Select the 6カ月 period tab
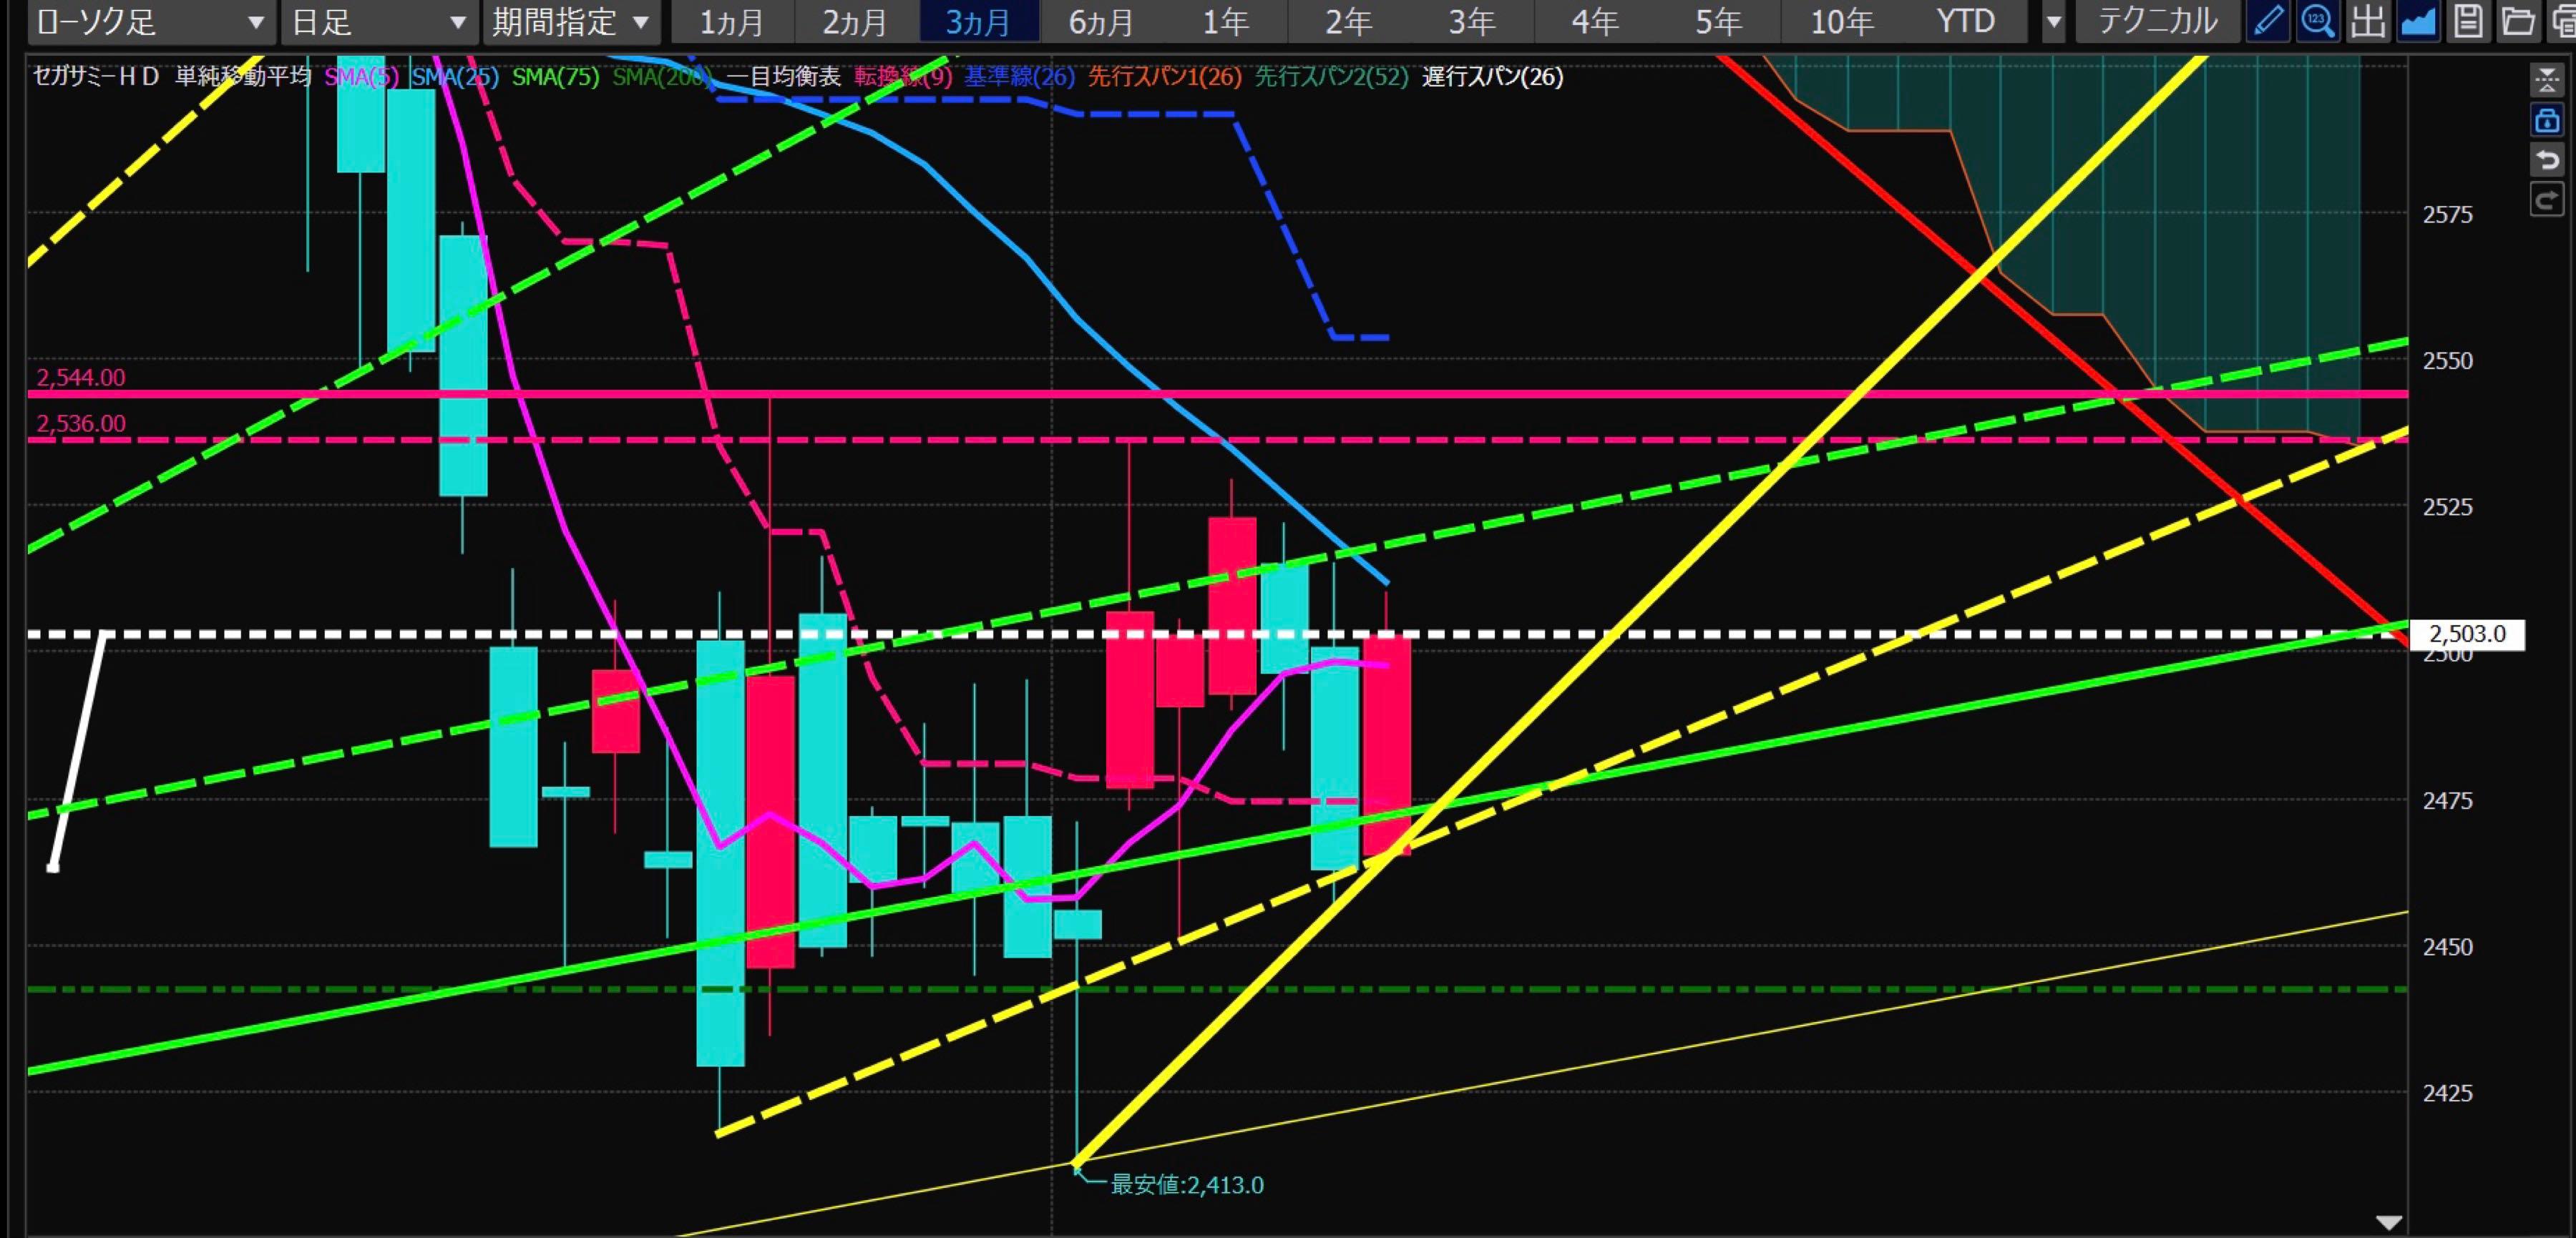 click(x=1101, y=22)
